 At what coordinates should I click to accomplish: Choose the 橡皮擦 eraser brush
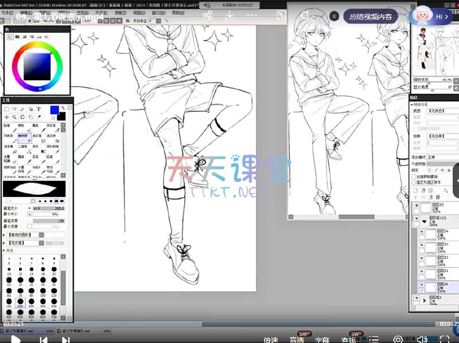[25, 138]
